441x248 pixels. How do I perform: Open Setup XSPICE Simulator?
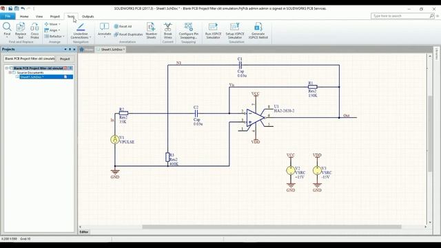[x=235, y=30]
